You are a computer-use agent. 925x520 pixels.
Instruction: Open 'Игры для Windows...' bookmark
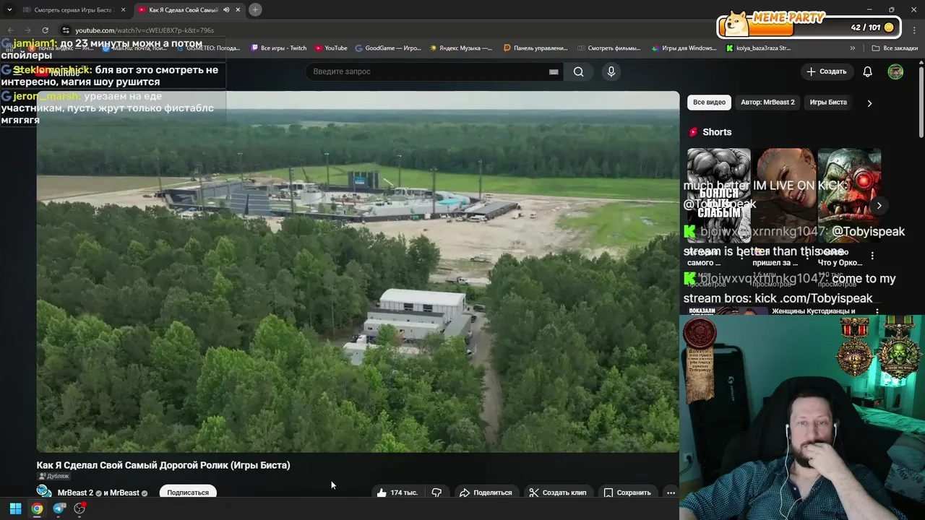pos(684,48)
